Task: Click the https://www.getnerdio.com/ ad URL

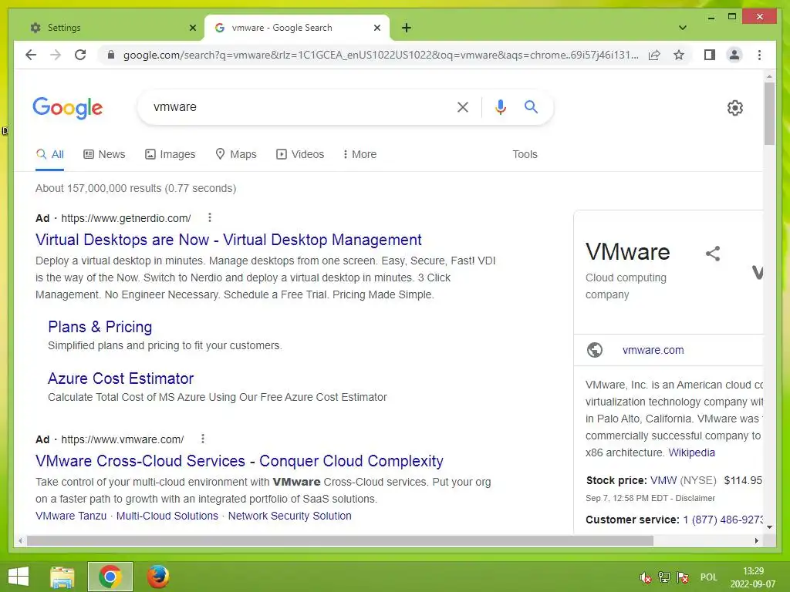Action: [126, 218]
